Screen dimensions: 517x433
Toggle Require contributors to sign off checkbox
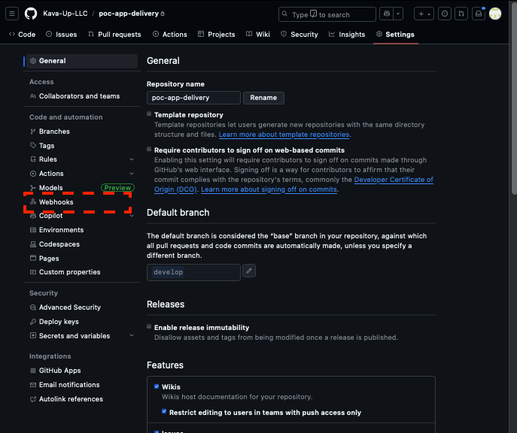point(150,150)
